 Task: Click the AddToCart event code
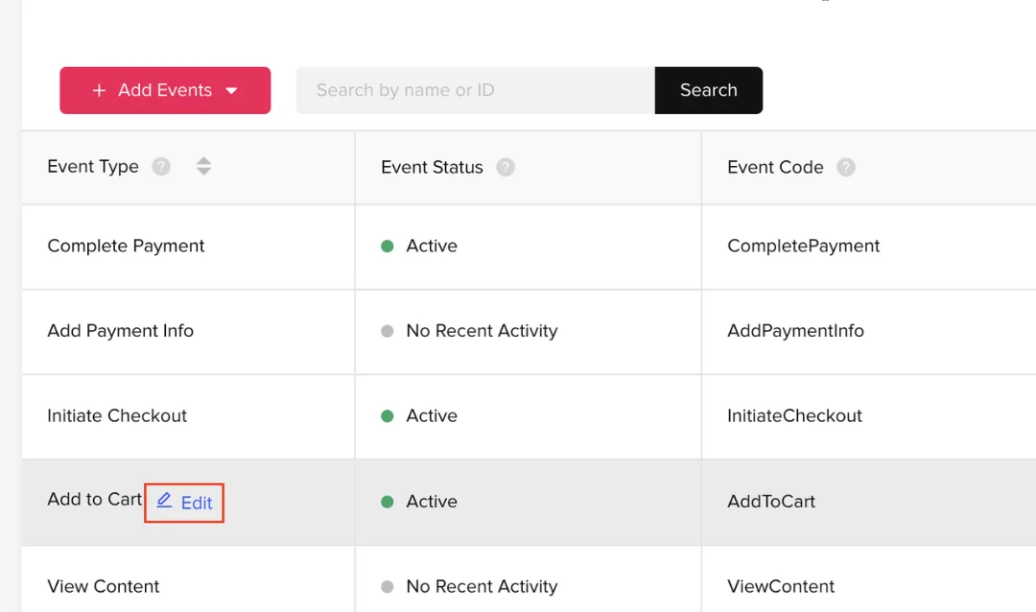771,501
